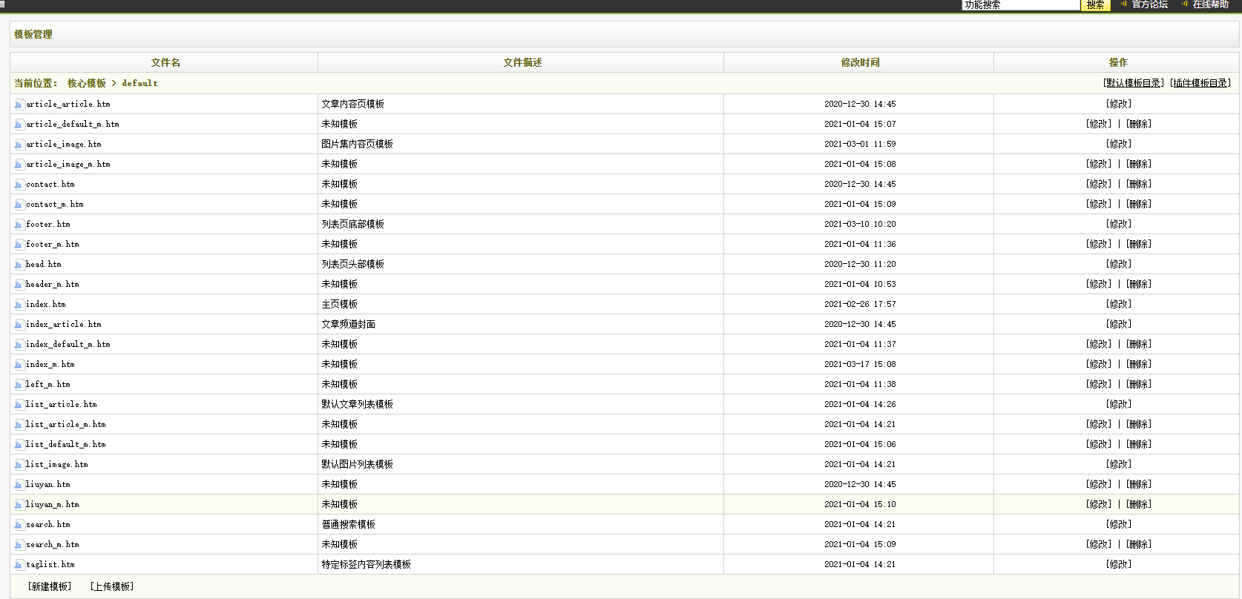Edit the article_default_m.htm template via 修改

pyautogui.click(x=1099, y=124)
